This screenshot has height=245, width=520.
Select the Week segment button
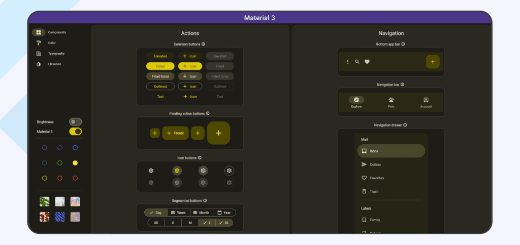178,213
